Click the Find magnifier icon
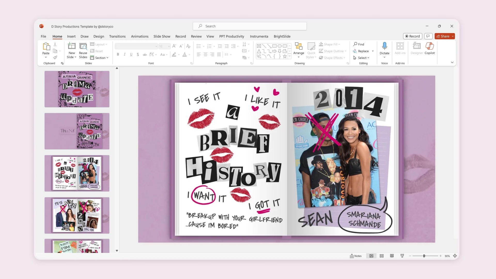Viewport: 496px width, 279px height. coord(355,44)
